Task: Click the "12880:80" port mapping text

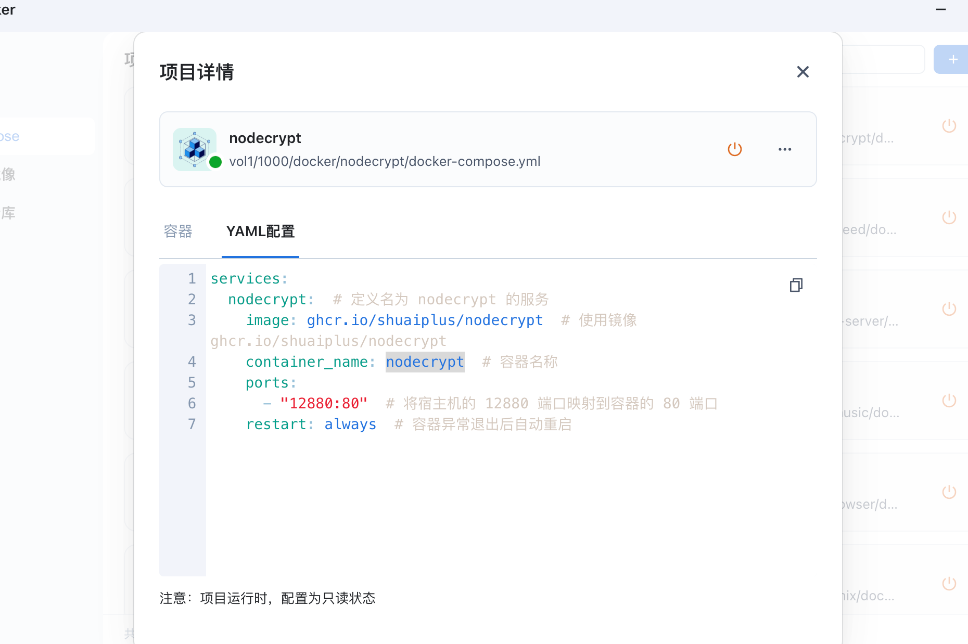Action: pyautogui.click(x=323, y=404)
